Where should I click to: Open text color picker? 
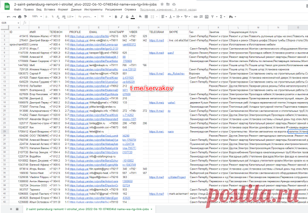133,17
